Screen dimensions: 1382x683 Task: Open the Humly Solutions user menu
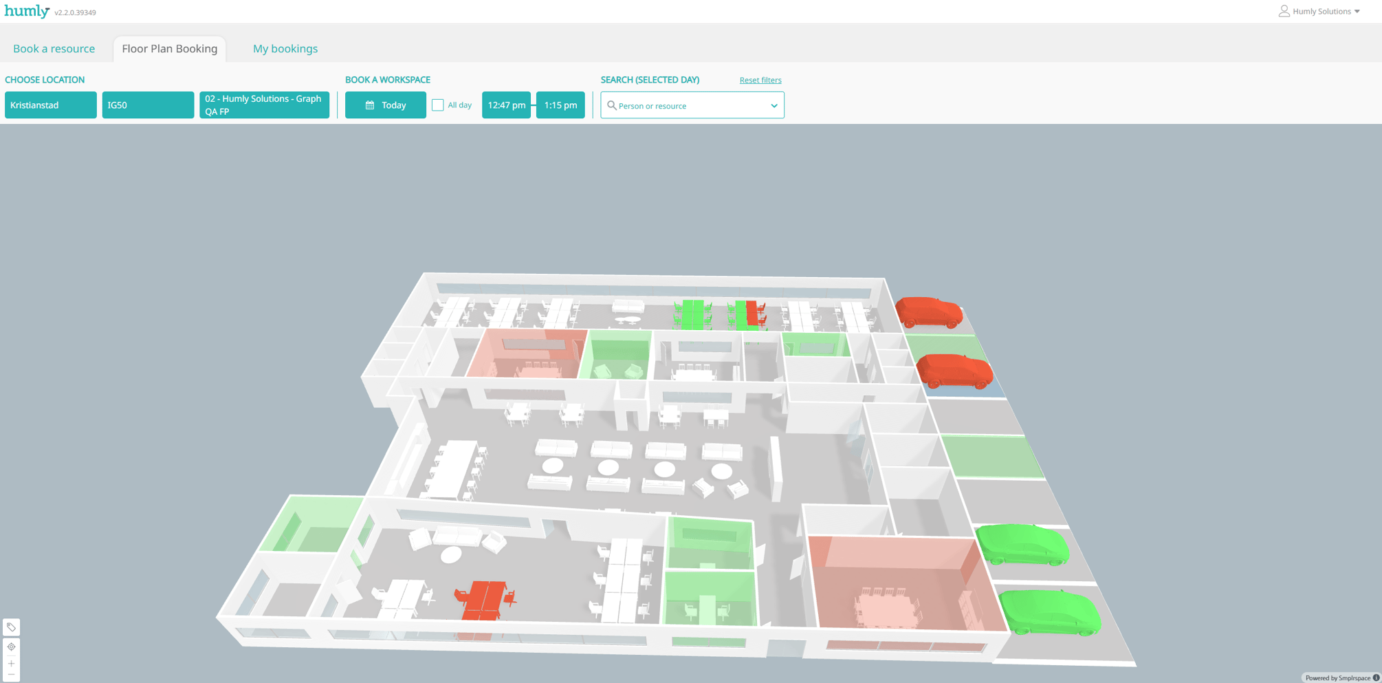click(x=1319, y=11)
